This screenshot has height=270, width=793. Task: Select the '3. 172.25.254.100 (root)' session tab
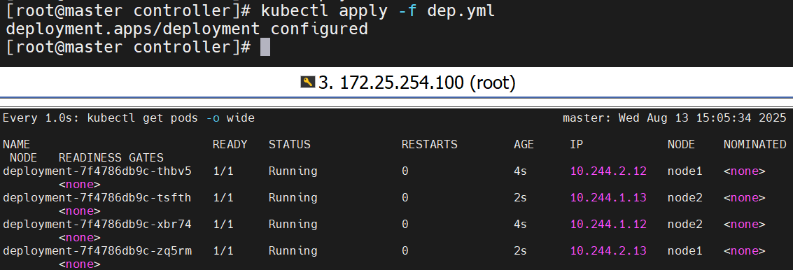408,83
